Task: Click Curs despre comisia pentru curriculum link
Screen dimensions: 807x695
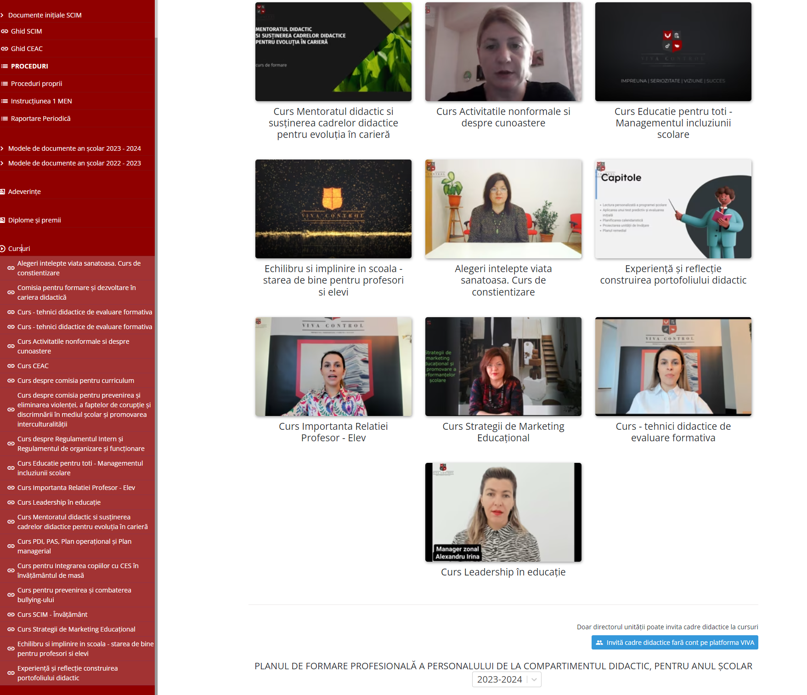Action: 76,381
